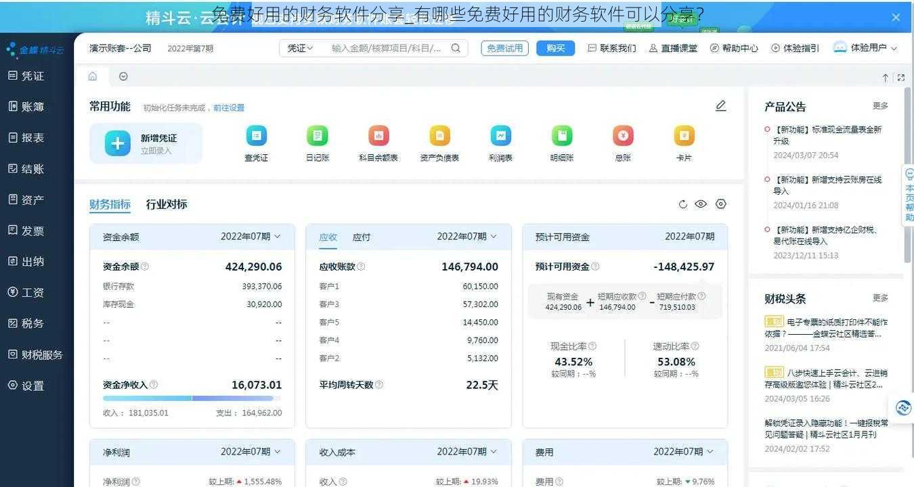The height and width of the screenshot is (487, 914).
Task: Click the 免费试用 button
Action: pyautogui.click(x=505, y=48)
